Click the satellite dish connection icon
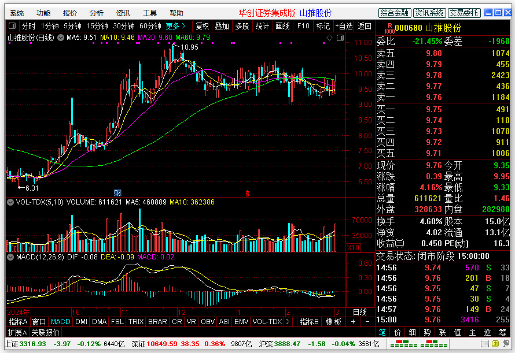 506,344
